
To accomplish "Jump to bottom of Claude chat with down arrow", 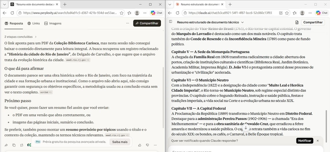I will 245,128.
